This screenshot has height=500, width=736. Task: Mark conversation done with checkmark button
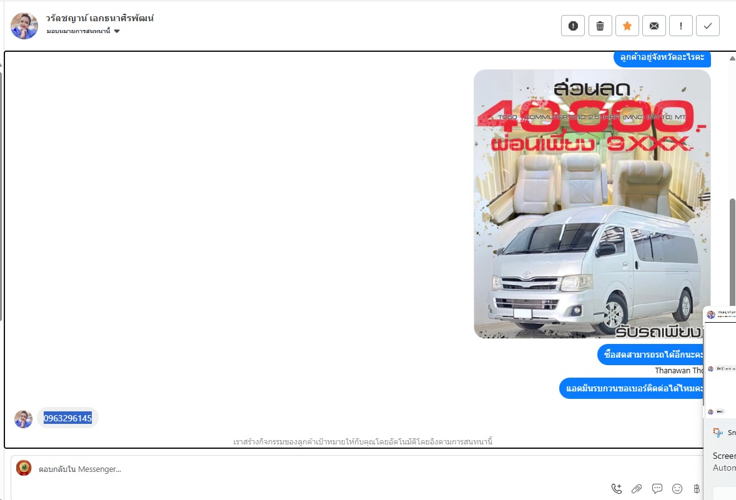point(708,26)
